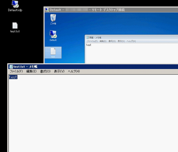Click the highlighted "test" text in local Notepad
Viewport: 178px width, 152px height.
tap(13, 77)
